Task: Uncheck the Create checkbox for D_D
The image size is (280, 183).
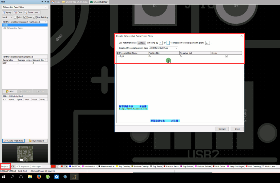Action: (226, 56)
